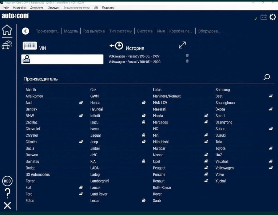Click the car icon next to Honda

144,102
